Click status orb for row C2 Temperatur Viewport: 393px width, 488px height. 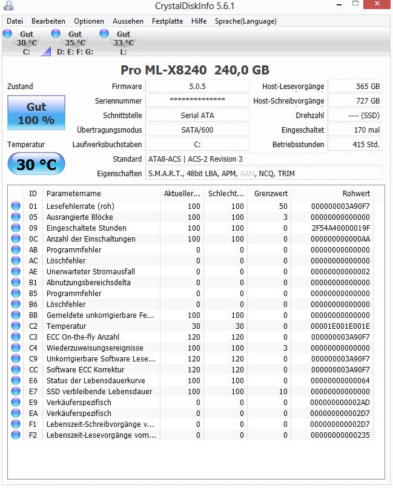pyautogui.click(x=16, y=326)
